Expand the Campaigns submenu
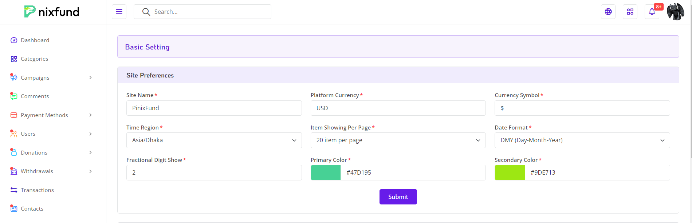The width and height of the screenshot is (692, 223). tap(51, 78)
